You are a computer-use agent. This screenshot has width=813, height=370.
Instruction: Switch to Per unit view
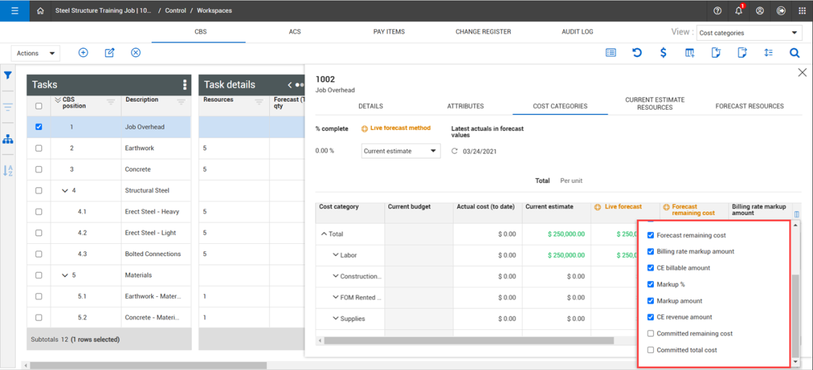click(x=571, y=181)
